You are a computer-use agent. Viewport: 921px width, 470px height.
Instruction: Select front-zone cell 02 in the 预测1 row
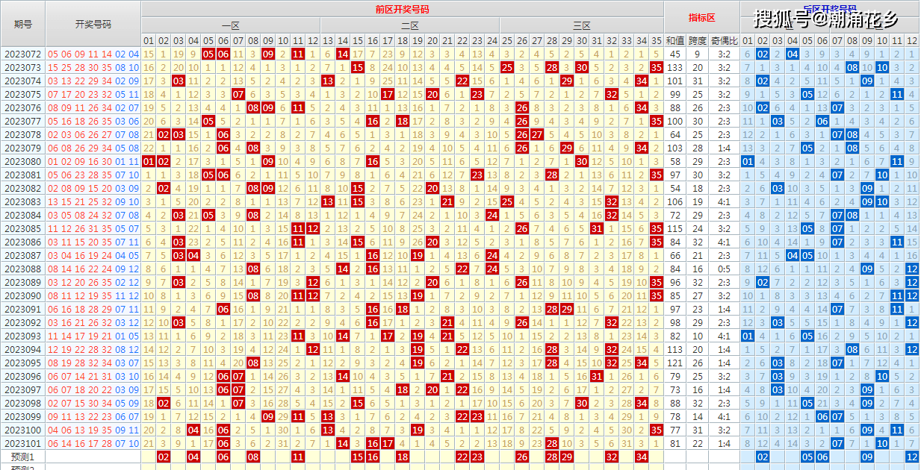pyautogui.click(x=164, y=457)
